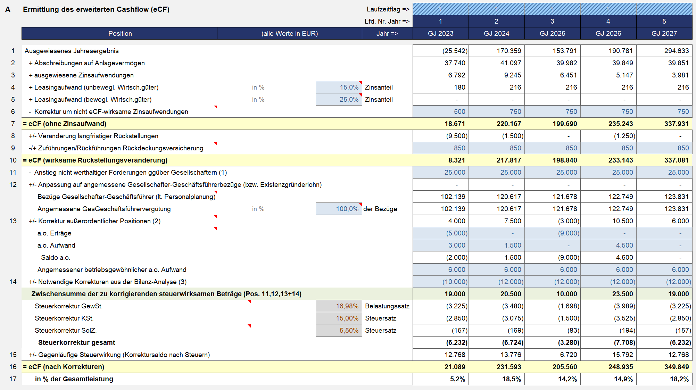
Task: Select the 'Steuerkorrektur gesamt' row label
Action: point(76,342)
